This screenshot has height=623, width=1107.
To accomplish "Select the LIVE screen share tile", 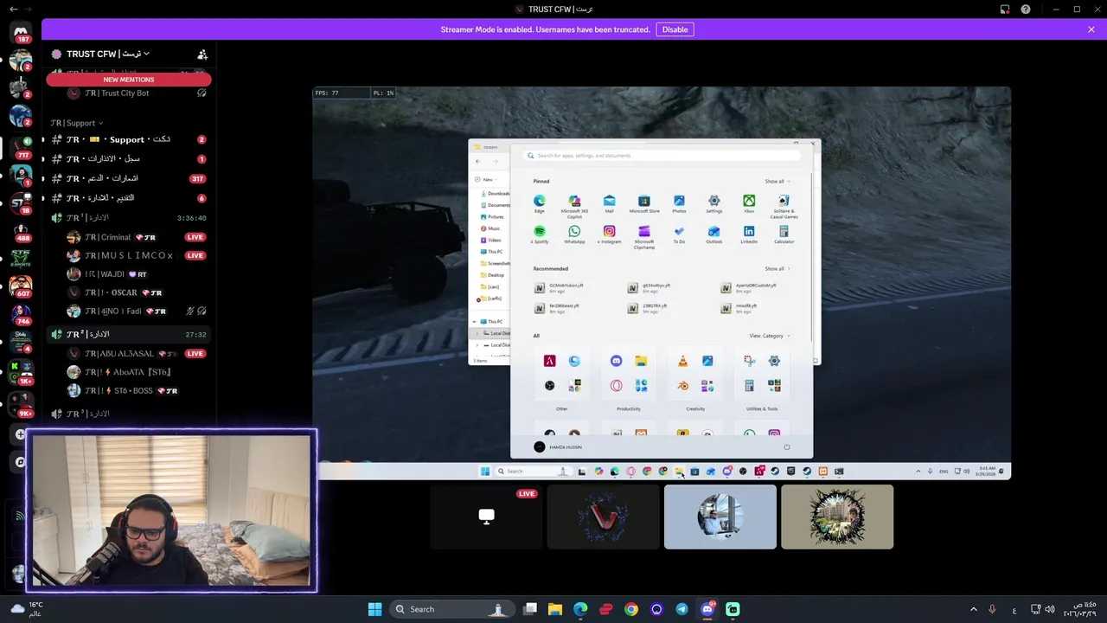I will [x=486, y=517].
